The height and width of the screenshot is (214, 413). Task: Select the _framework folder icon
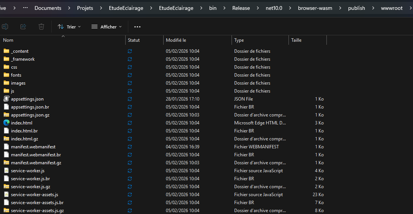pos(6,59)
